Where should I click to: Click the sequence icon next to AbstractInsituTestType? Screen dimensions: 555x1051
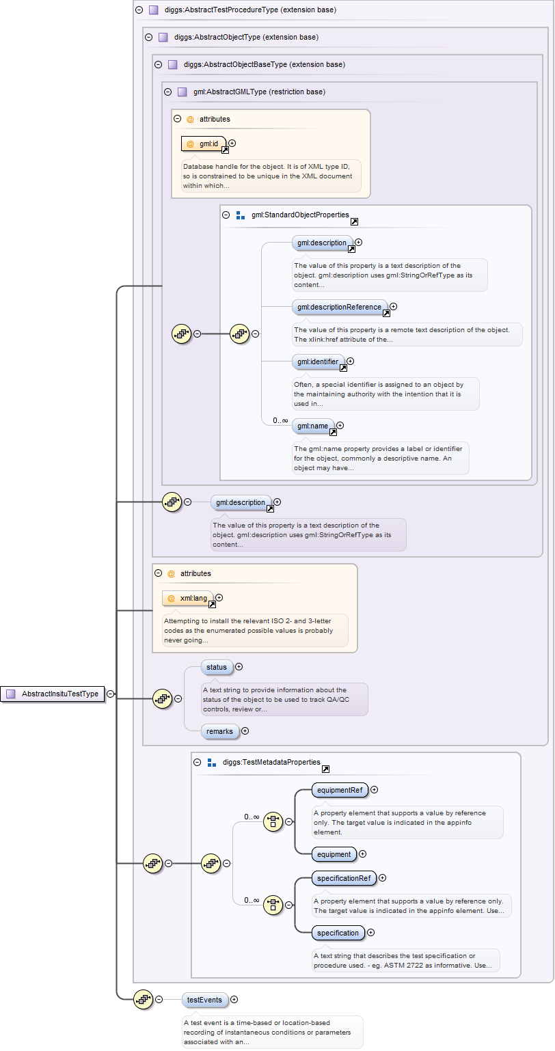[162, 698]
